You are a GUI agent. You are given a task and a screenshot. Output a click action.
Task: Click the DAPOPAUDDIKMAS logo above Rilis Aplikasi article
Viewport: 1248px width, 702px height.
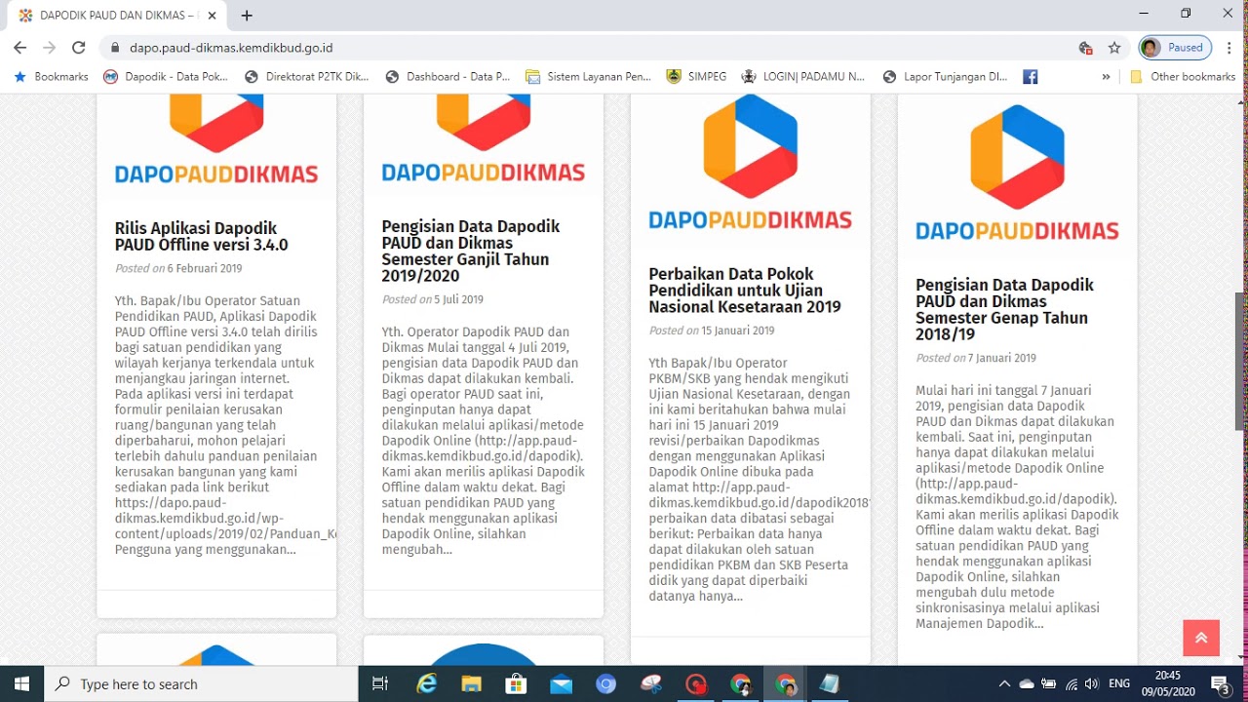click(216, 142)
